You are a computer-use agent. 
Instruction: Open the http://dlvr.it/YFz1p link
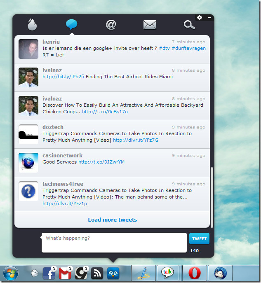(65, 203)
